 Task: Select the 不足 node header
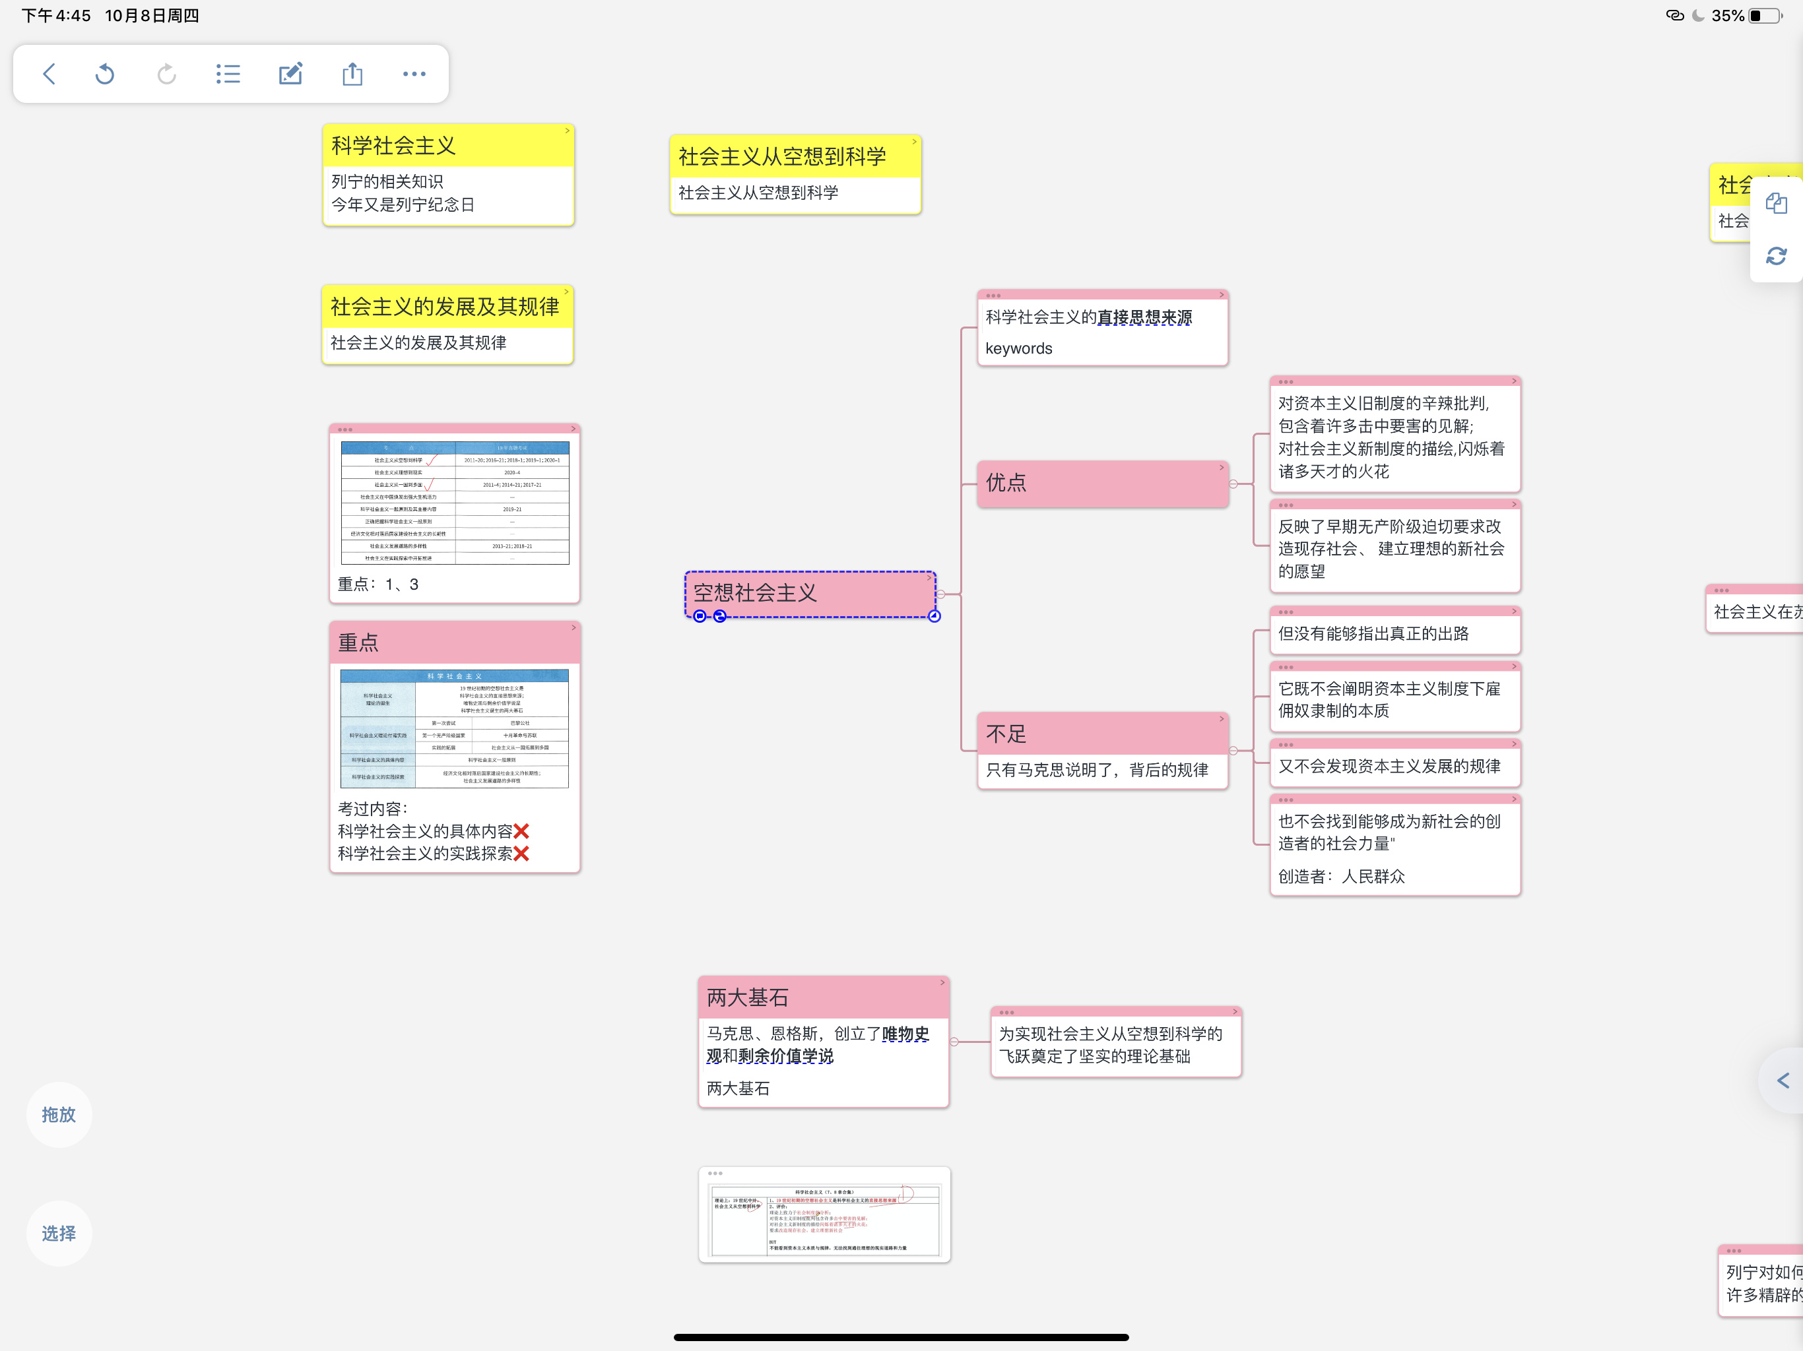1102,734
